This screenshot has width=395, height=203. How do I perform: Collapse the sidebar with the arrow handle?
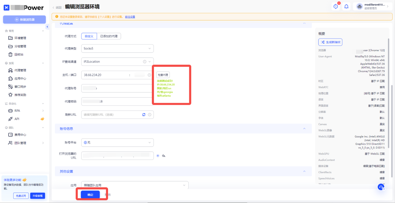click(x=47, y=27)
